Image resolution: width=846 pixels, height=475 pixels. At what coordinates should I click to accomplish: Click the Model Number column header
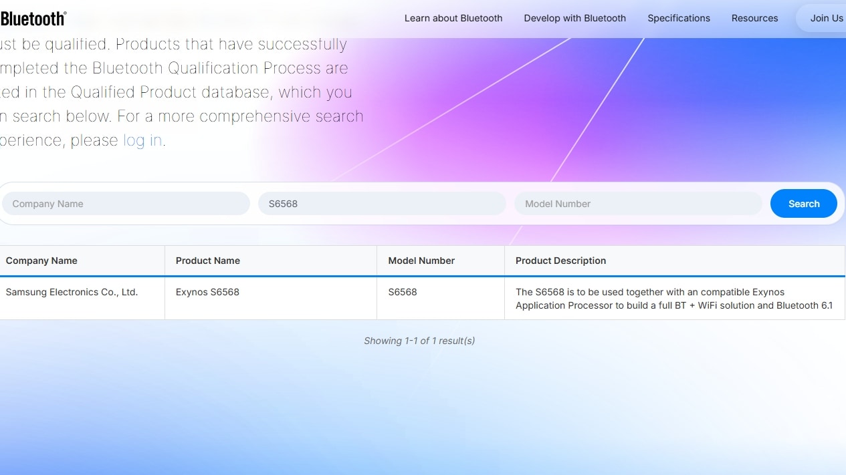(421, 261)
